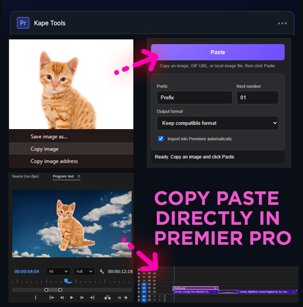This screenshot has width=303, height=307.
Task: Select the Change Time Weather clip on V1
Action: (196, 292)
